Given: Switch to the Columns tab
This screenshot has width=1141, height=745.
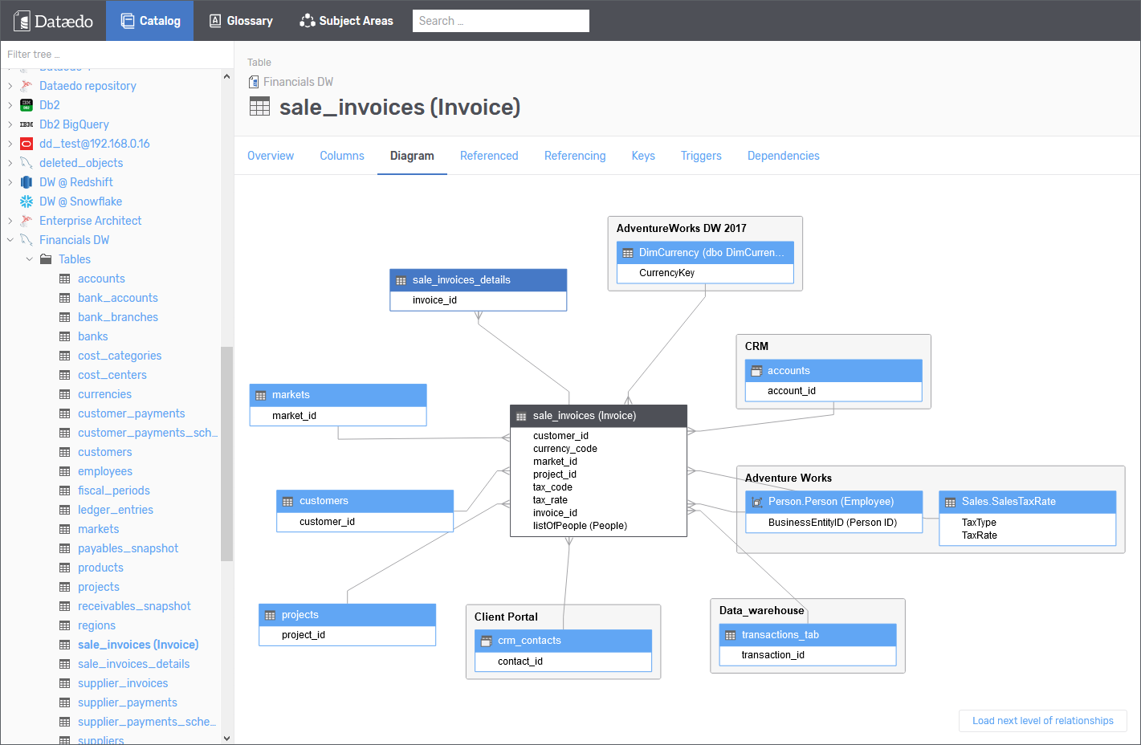Looking at the screenshot, I should 342,156.
